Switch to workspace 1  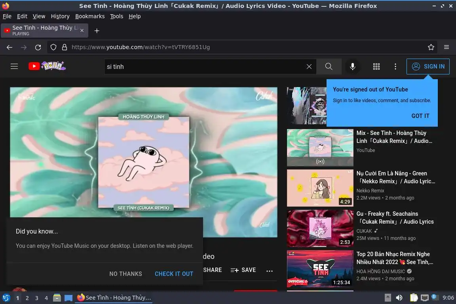coord(17,298)
